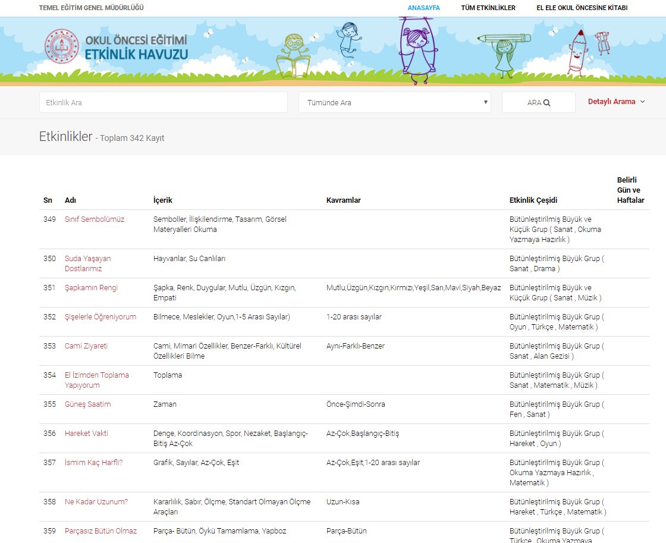This screenshot has width=666, height=543.
Task: Click the Toplama content cell
Action: (167, 375)
